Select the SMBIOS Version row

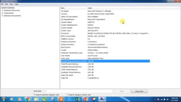(x=105, y=39)
